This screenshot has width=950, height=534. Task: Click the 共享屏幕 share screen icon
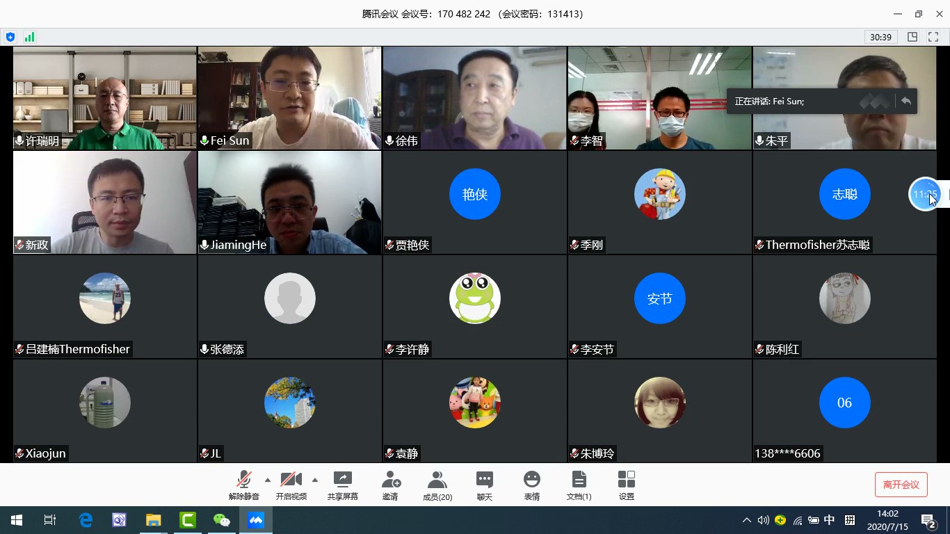point(343,485)
